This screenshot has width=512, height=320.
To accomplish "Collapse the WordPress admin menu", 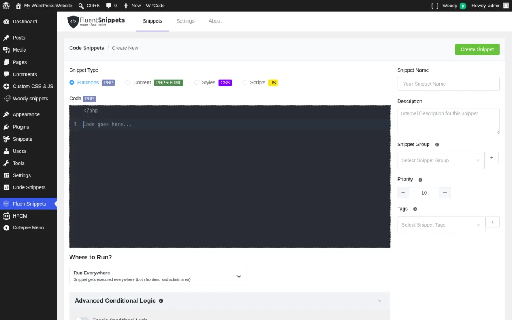I will coord(28,228).
